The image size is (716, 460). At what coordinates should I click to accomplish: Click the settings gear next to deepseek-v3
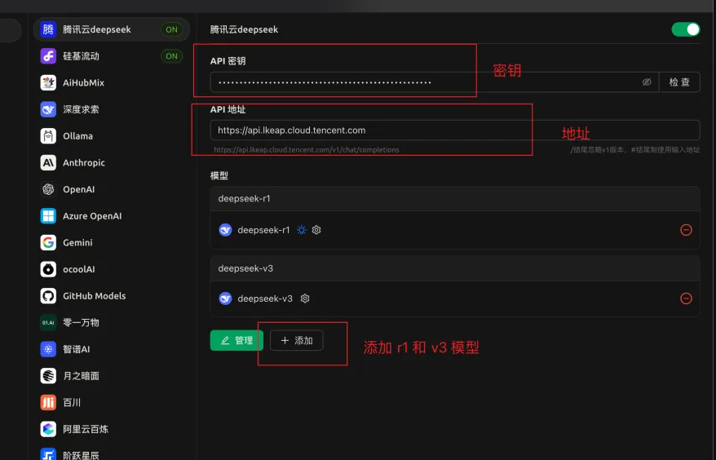coord(305,299)
